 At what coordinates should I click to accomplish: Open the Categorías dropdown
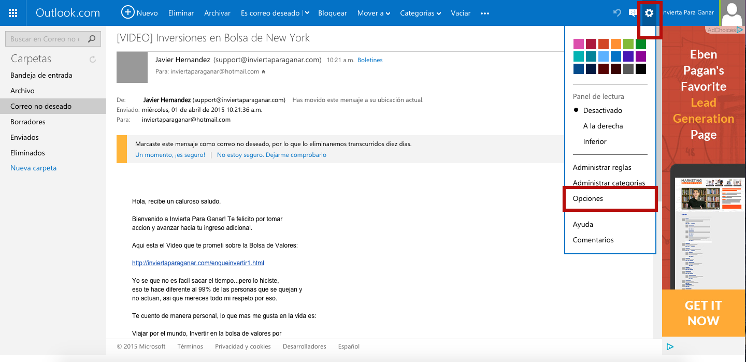(x=420, y=13)
